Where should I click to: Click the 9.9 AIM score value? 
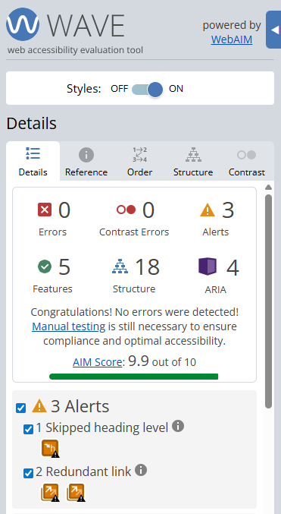(139, 361)
